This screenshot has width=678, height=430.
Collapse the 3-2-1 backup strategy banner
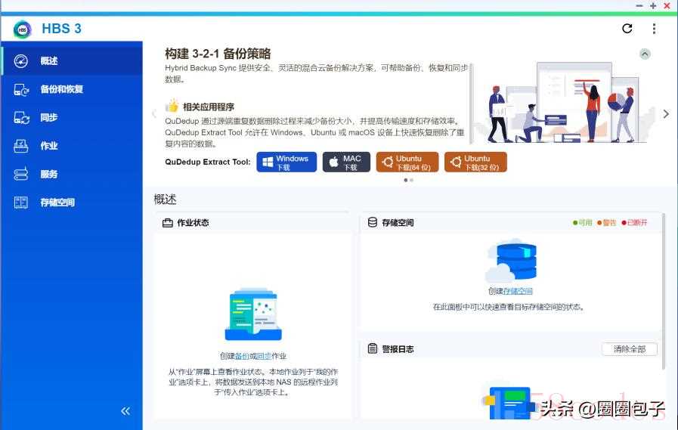645,54
